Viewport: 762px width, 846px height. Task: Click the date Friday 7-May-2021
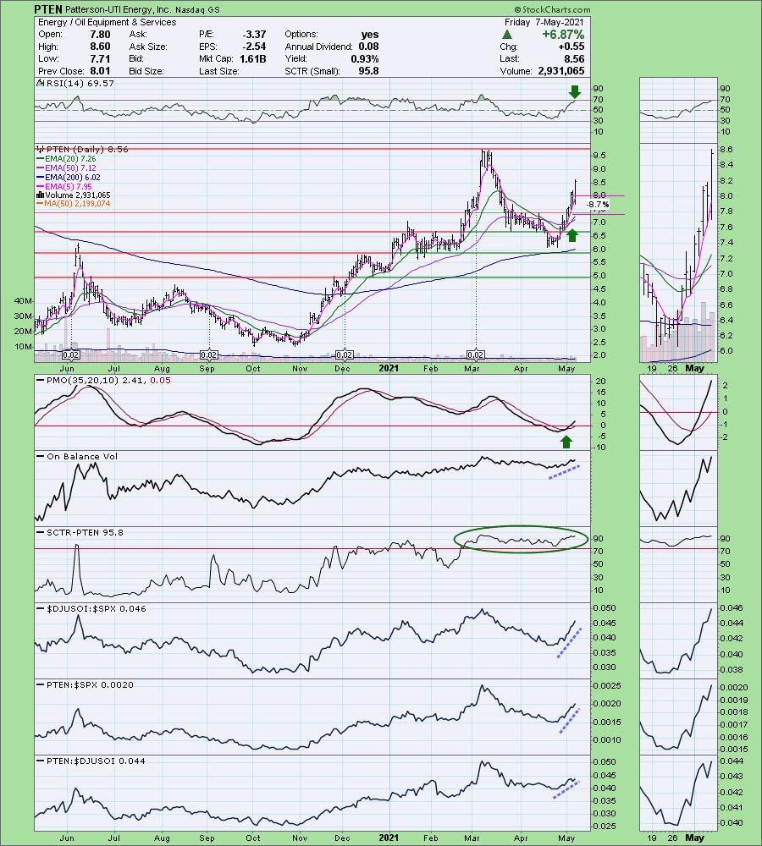pos(544,22)
